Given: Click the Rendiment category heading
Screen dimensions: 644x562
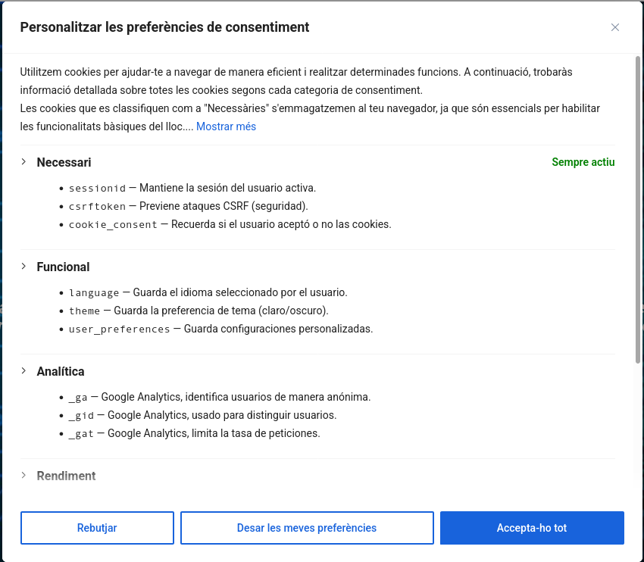Looking at the screenshot, I should [x=66, y=476].
